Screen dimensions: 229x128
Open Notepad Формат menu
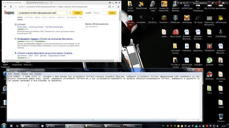coord(25,74)
